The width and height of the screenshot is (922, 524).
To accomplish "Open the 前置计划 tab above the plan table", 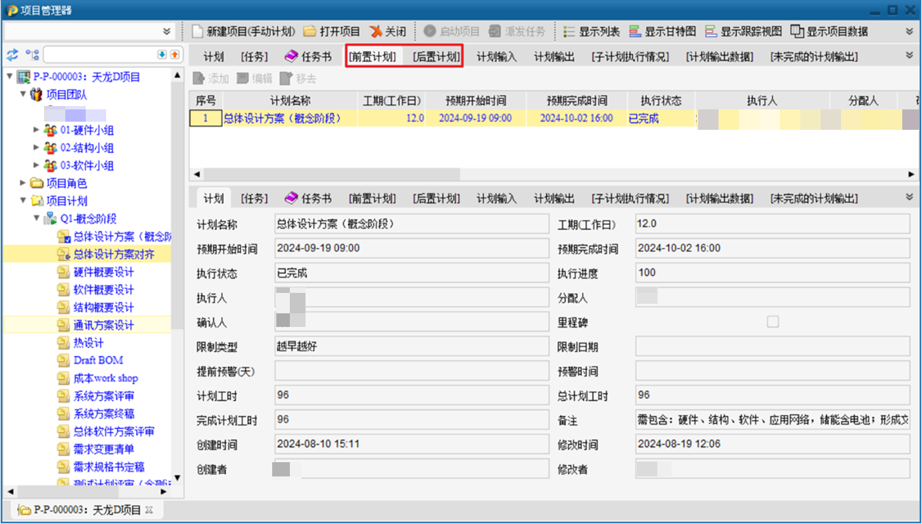I will point(372,56).
